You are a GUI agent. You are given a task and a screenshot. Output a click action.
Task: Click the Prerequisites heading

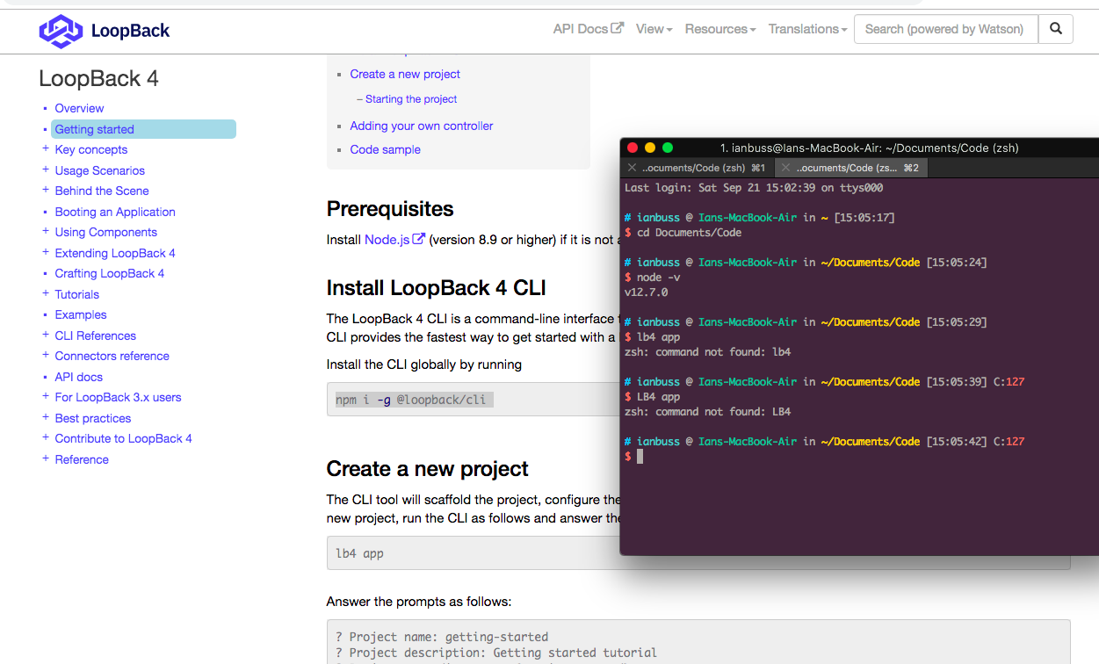click(390, 209)
